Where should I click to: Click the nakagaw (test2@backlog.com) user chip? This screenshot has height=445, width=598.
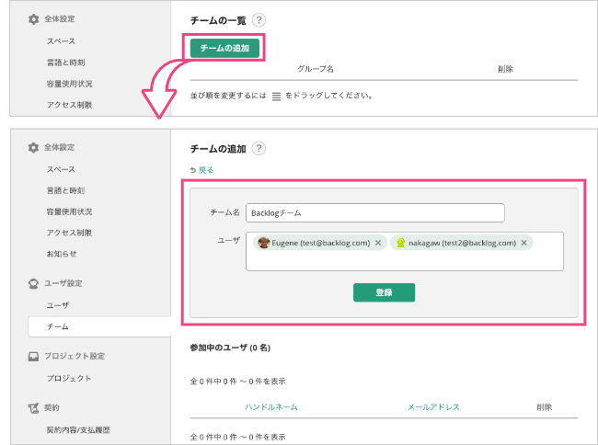click(462, 243)
